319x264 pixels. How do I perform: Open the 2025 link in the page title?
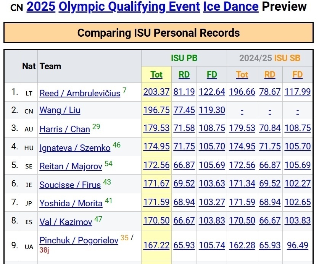(x=41, y=6)
